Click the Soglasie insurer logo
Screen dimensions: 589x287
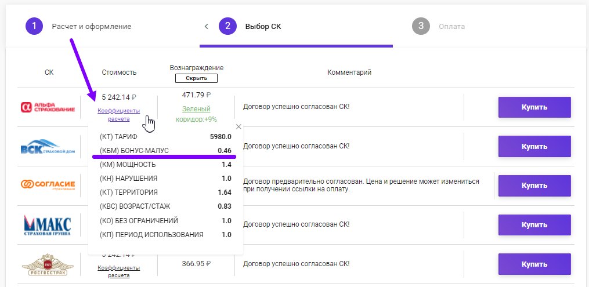coord(48,185)
